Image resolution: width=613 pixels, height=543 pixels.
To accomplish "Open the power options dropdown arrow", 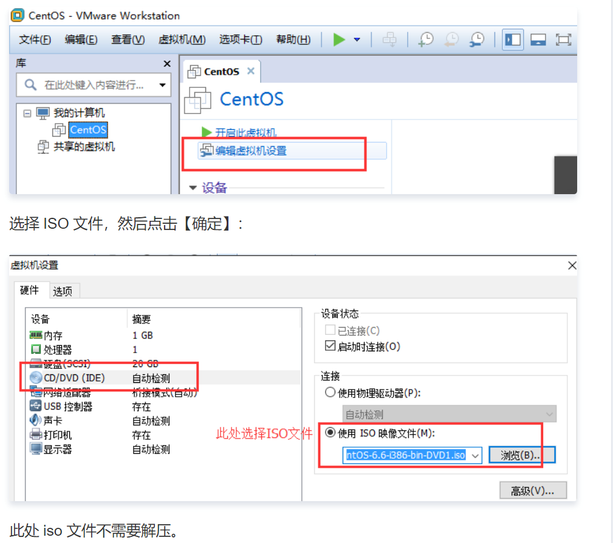I will pyautogui.click(x=357, y=39).
